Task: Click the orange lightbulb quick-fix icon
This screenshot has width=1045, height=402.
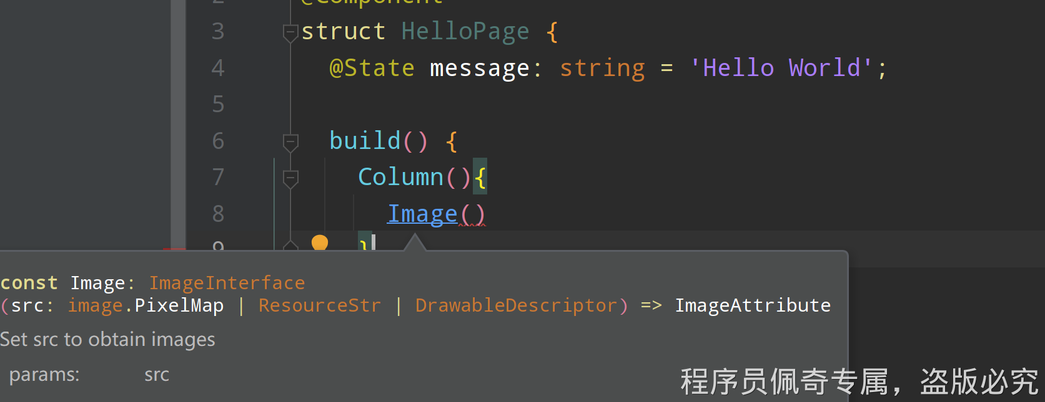Action: tap(320, 243)
